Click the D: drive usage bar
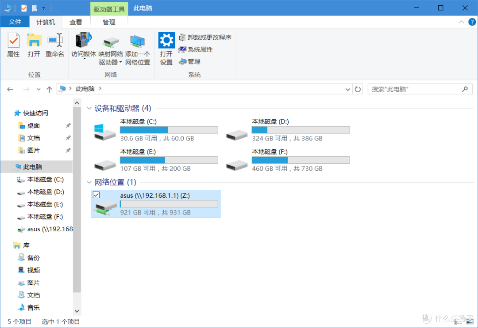Screen dimensions: 478x328 tap(301, 130)
